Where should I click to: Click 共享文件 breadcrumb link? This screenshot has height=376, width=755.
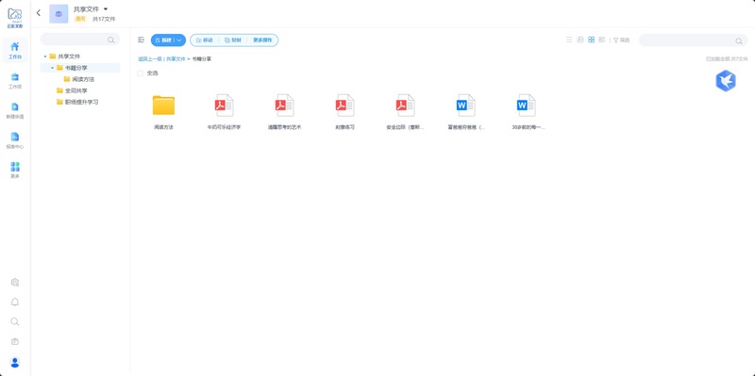[x=176, y=58]
